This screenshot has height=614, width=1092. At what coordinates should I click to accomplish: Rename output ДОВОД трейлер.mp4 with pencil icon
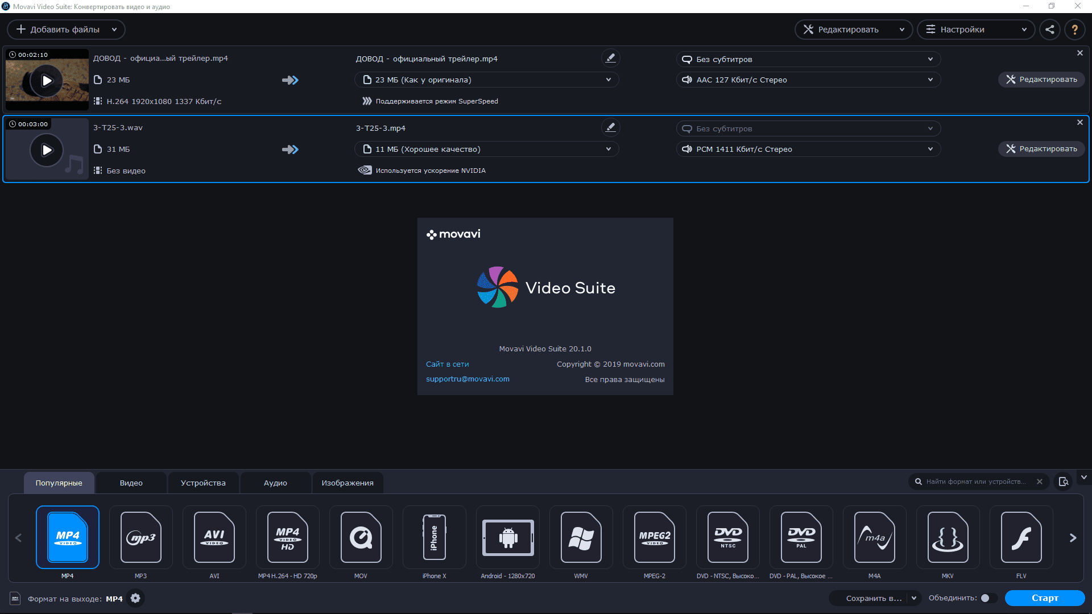(610, 58)
